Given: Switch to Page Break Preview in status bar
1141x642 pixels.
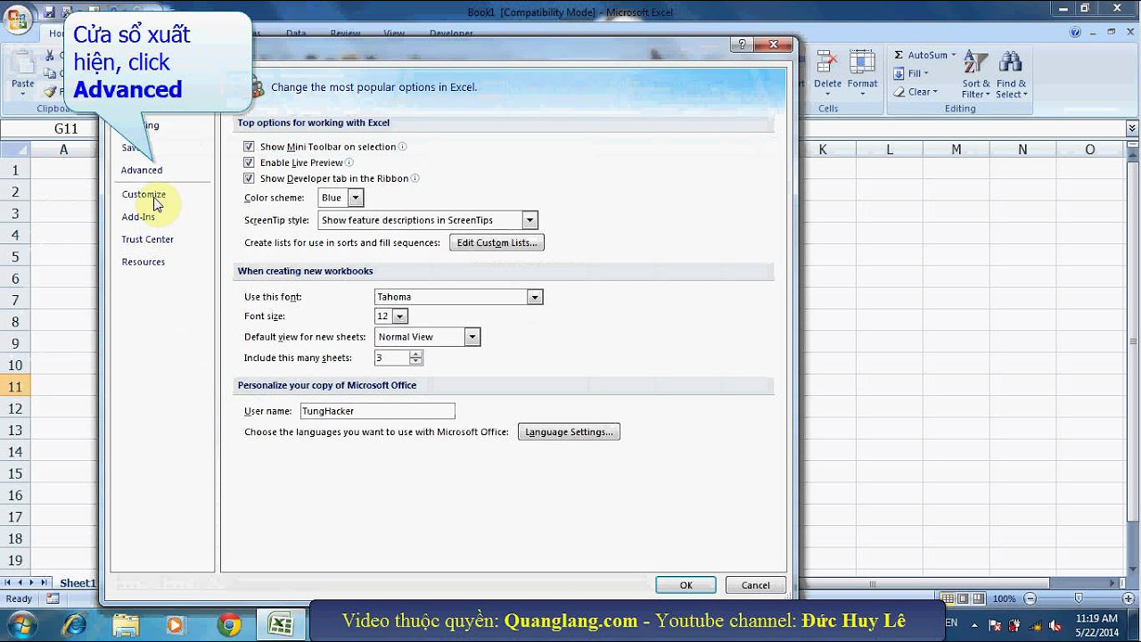Looking at the screenshot, I should [x=978, y=599].
